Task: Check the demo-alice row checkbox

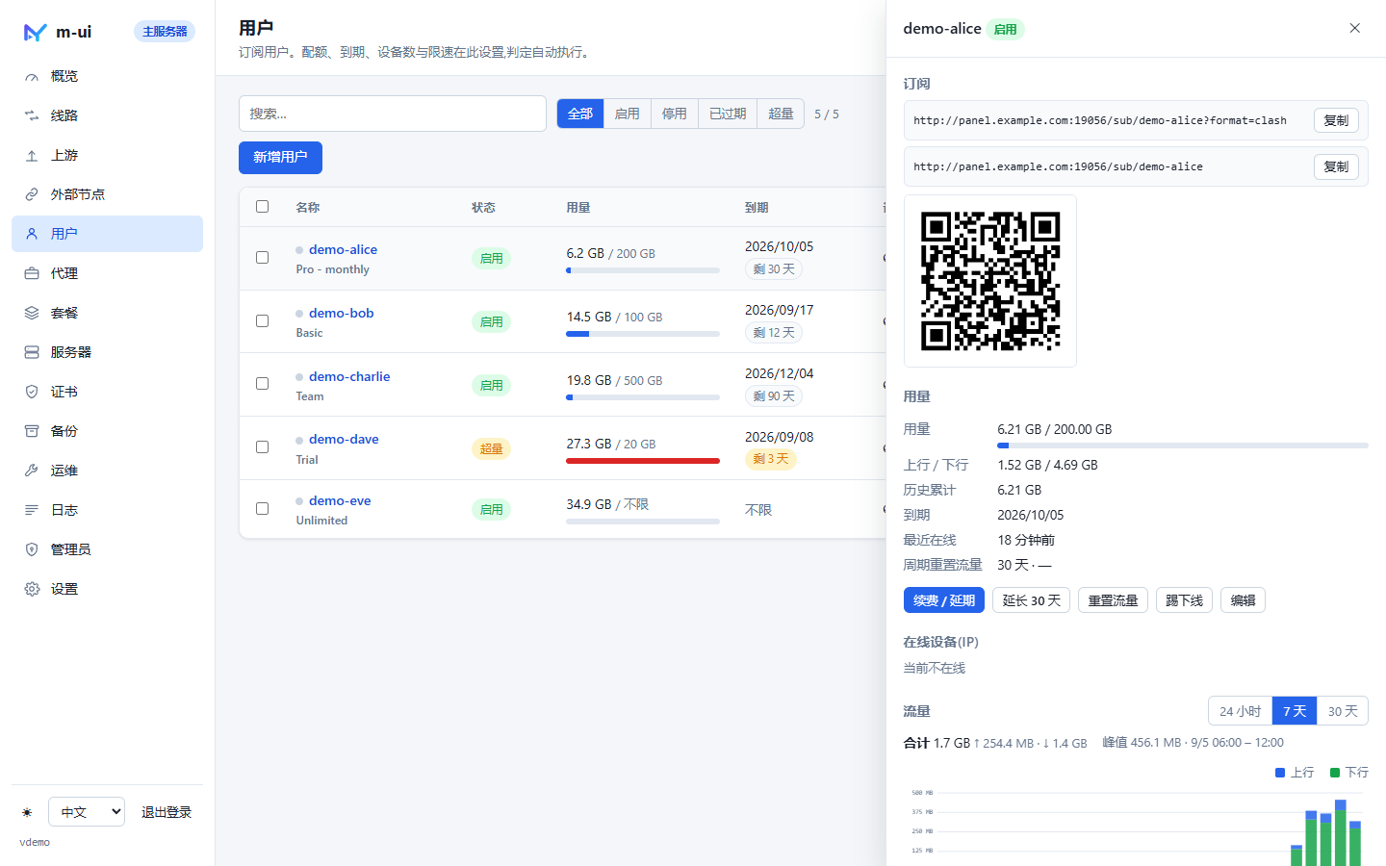Action: (x=262, y=257)
